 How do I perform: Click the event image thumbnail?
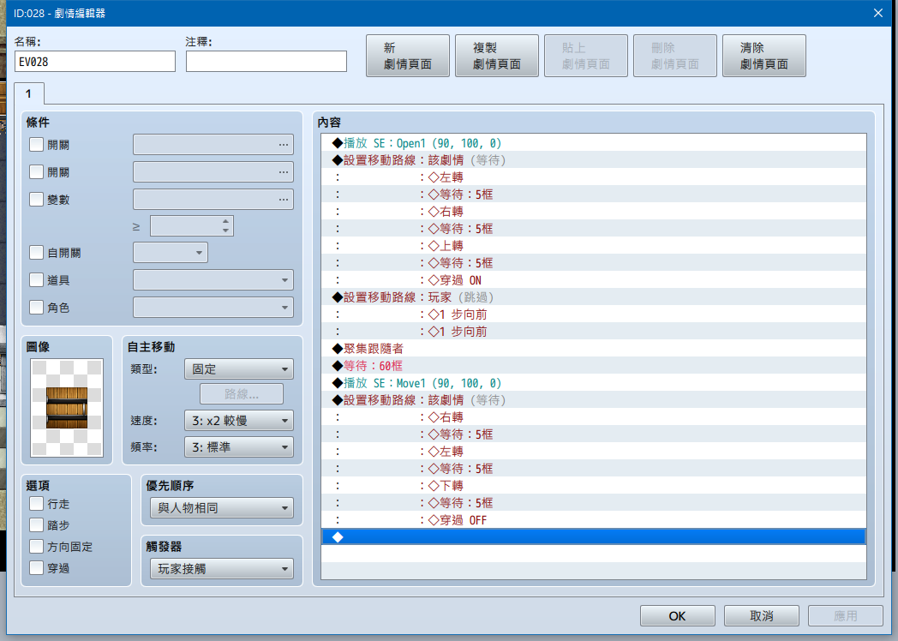pyautogui.click(x=67, y=407)
